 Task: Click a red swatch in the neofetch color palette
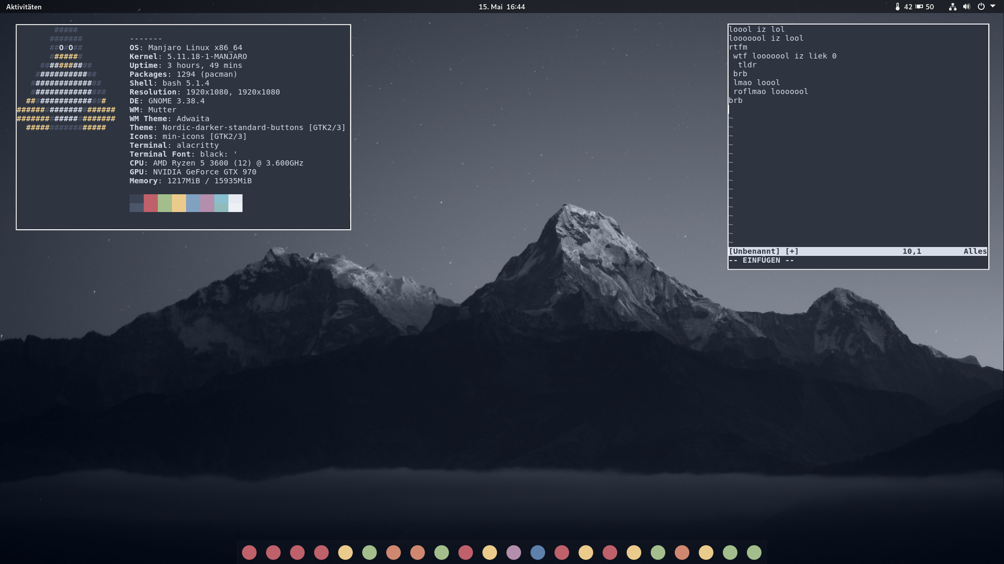tap(151, 203)
